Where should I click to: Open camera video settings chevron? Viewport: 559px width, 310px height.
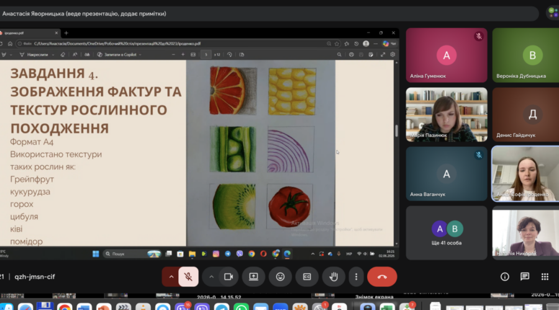coord(211,277)
